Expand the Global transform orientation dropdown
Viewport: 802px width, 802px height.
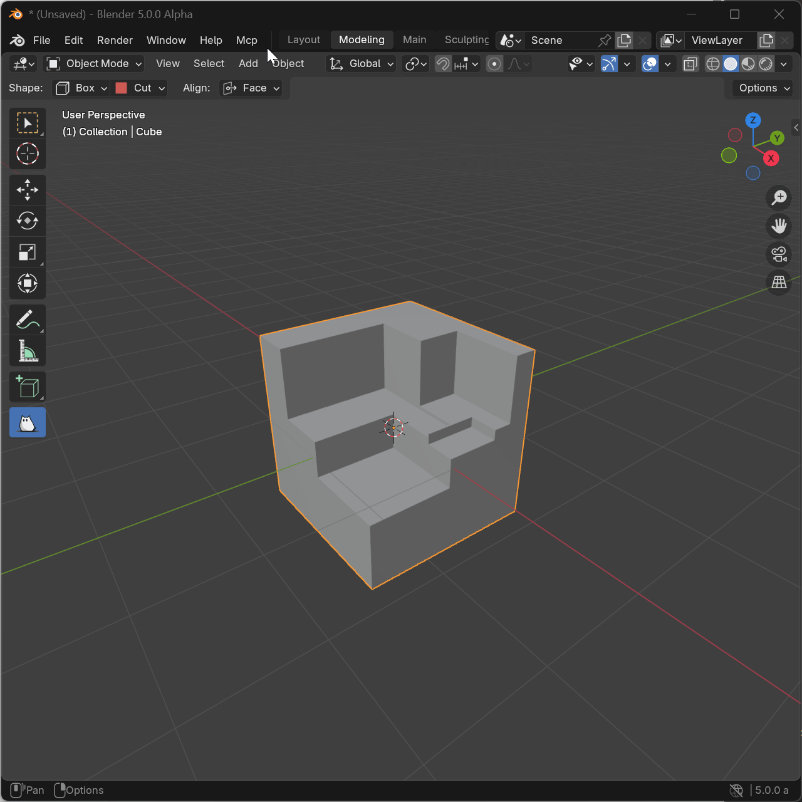(362, 64)
